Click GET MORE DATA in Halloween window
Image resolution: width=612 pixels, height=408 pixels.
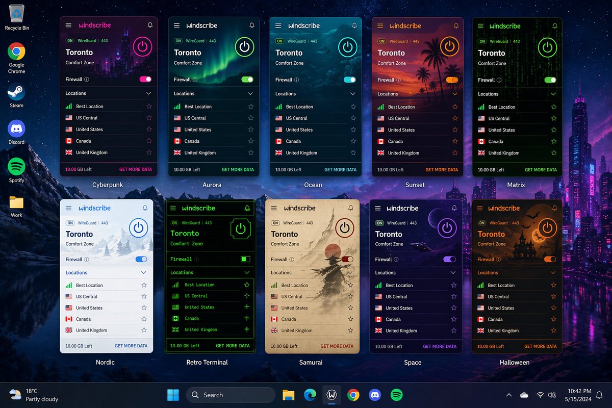(541, 346)
